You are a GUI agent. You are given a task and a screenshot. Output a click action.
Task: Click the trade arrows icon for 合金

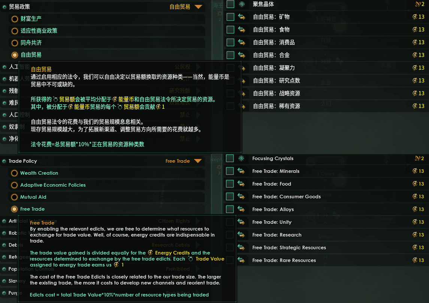[x=242, y=55]
